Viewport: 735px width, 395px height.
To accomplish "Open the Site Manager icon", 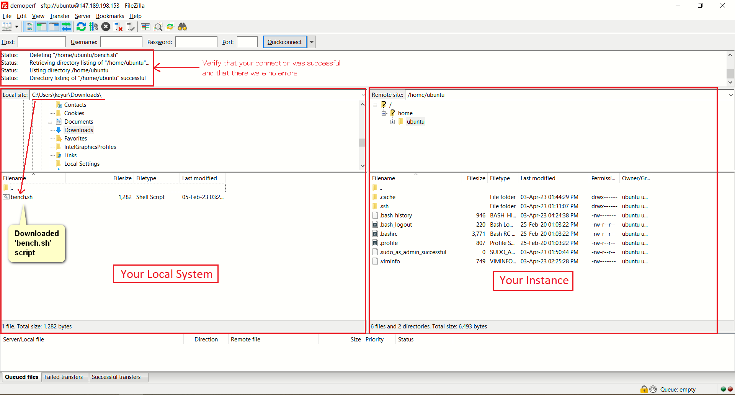I will pos(7,27).
